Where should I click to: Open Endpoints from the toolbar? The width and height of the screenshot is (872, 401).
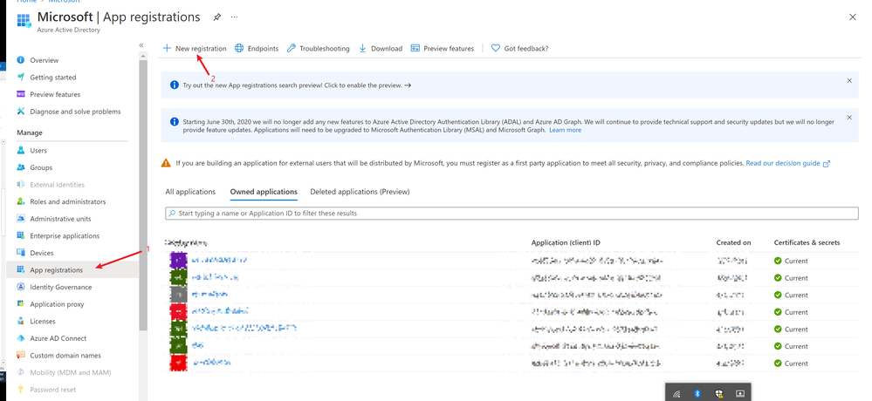(257, 48)
